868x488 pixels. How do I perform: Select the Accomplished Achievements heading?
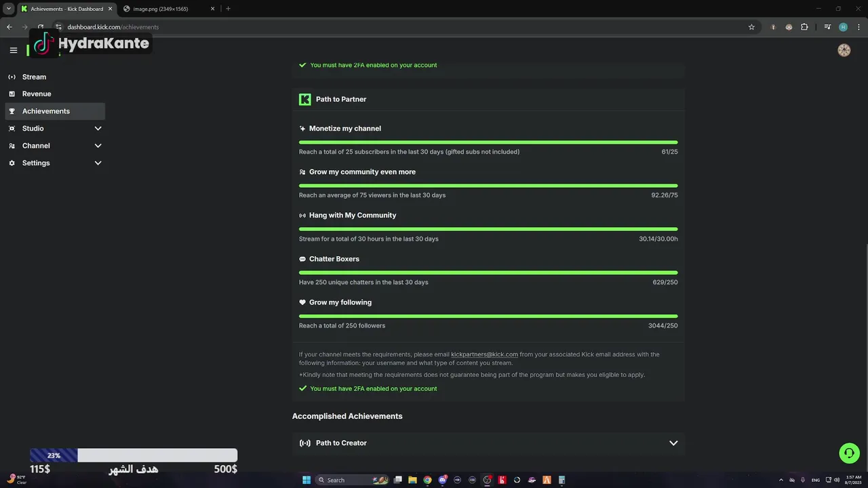(x=347, y=416)
